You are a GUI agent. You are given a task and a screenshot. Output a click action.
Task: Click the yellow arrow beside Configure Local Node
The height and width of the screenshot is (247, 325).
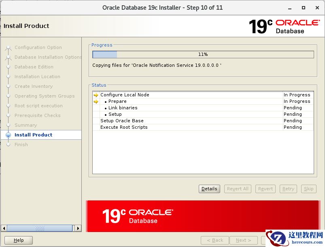96,95
